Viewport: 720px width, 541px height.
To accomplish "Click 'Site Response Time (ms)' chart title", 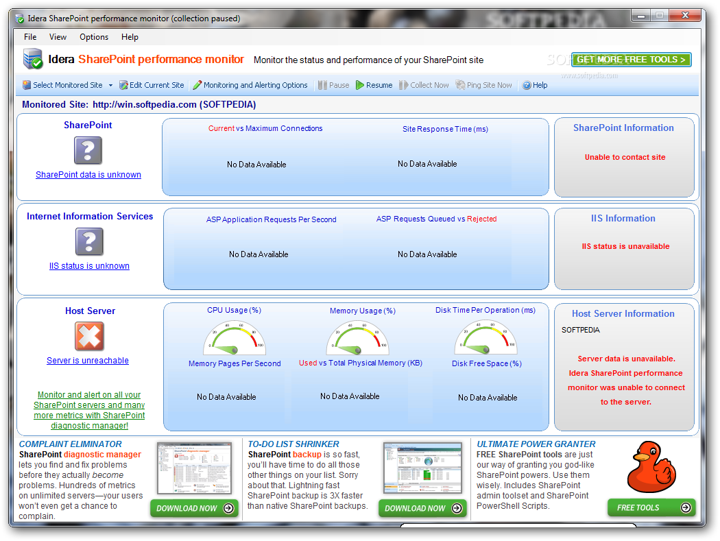I will coord(446,129).
